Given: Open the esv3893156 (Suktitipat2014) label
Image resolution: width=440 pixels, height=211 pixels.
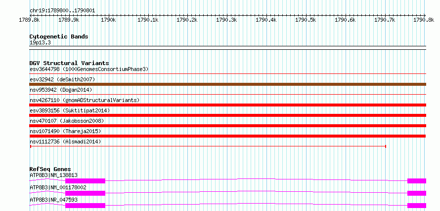Looking at the screenshot, I should [x=70, y=110].
